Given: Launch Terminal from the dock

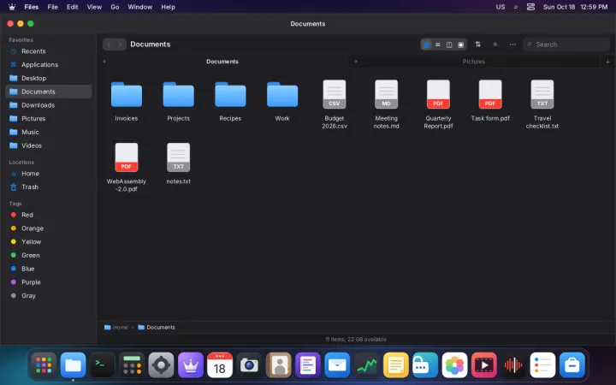Looking at the screenshot, I should tap(103, 365).
